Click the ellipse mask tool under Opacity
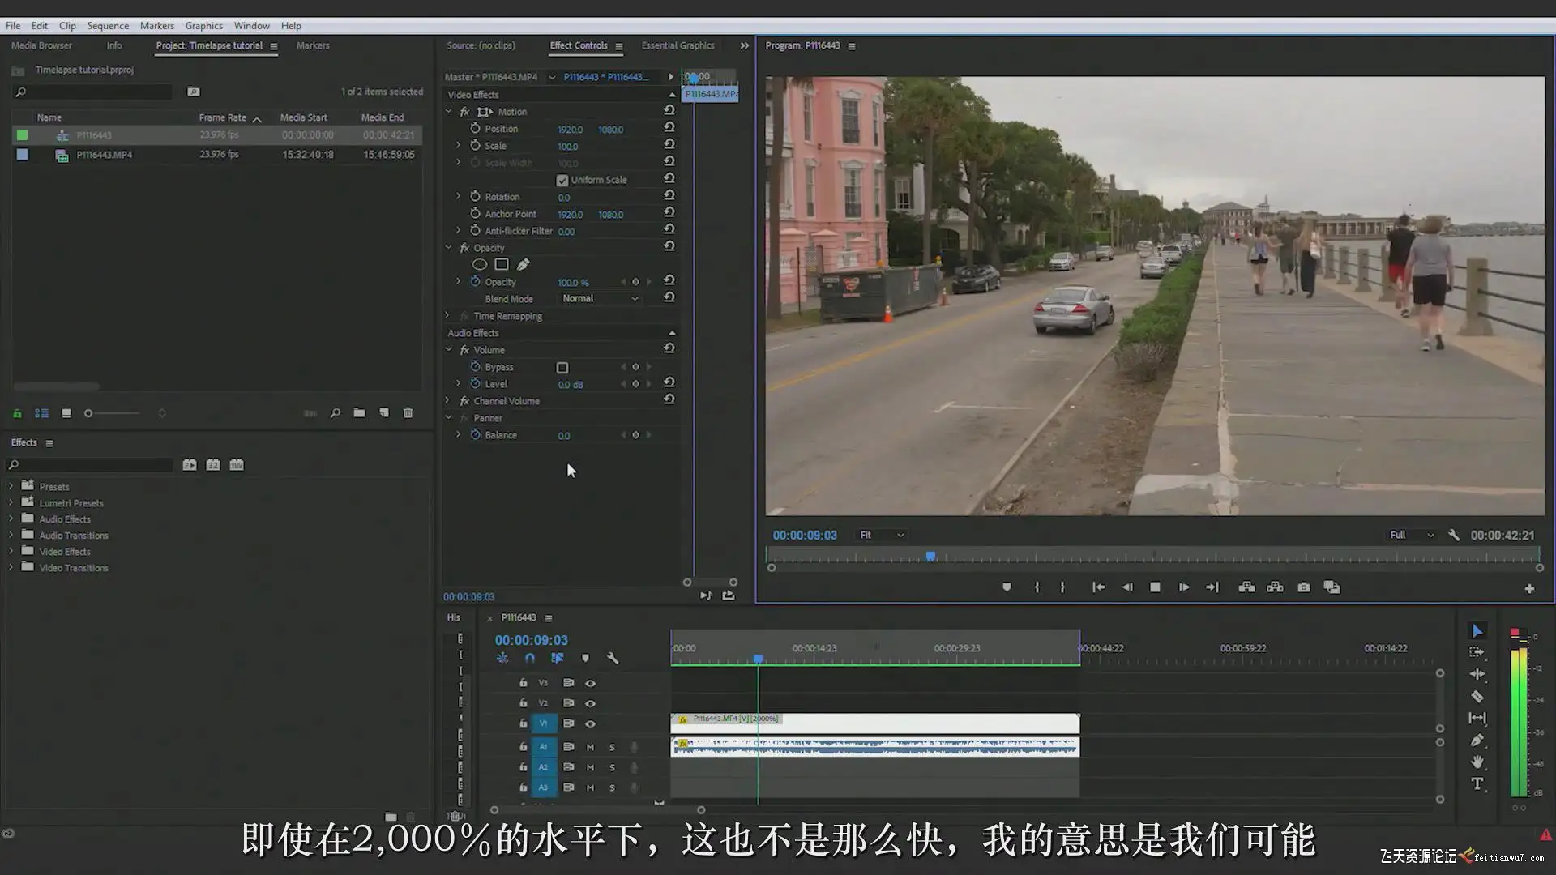 tap(479, 265)
